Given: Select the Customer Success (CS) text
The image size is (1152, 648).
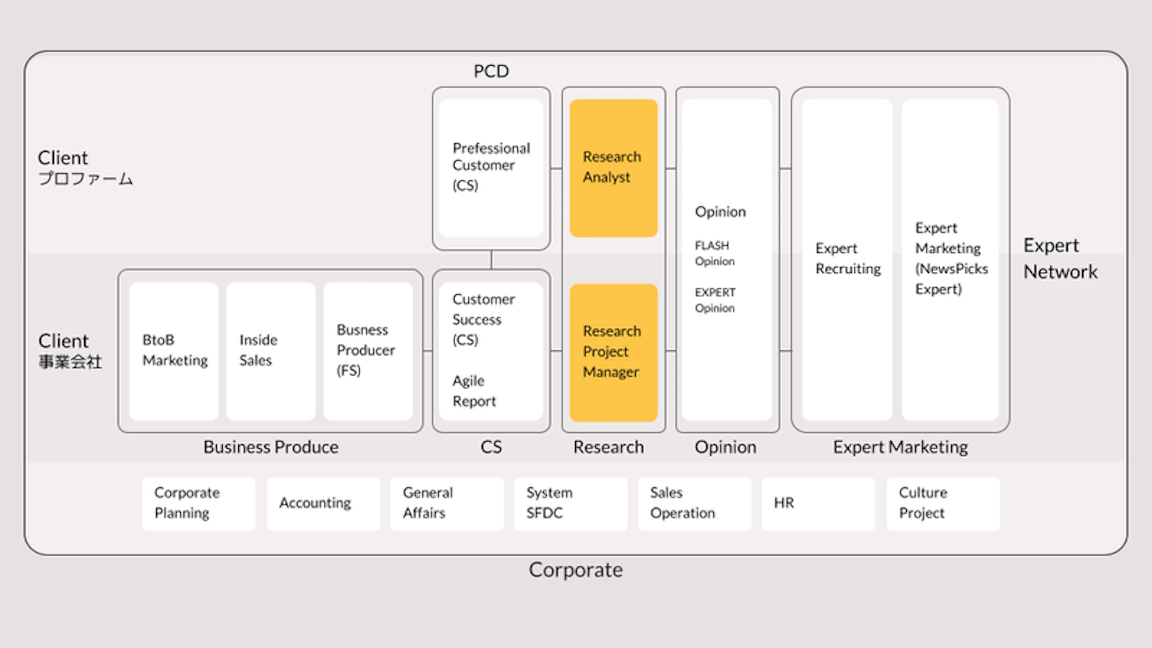Looking at the screenshot, I should [x=483, y=319].
